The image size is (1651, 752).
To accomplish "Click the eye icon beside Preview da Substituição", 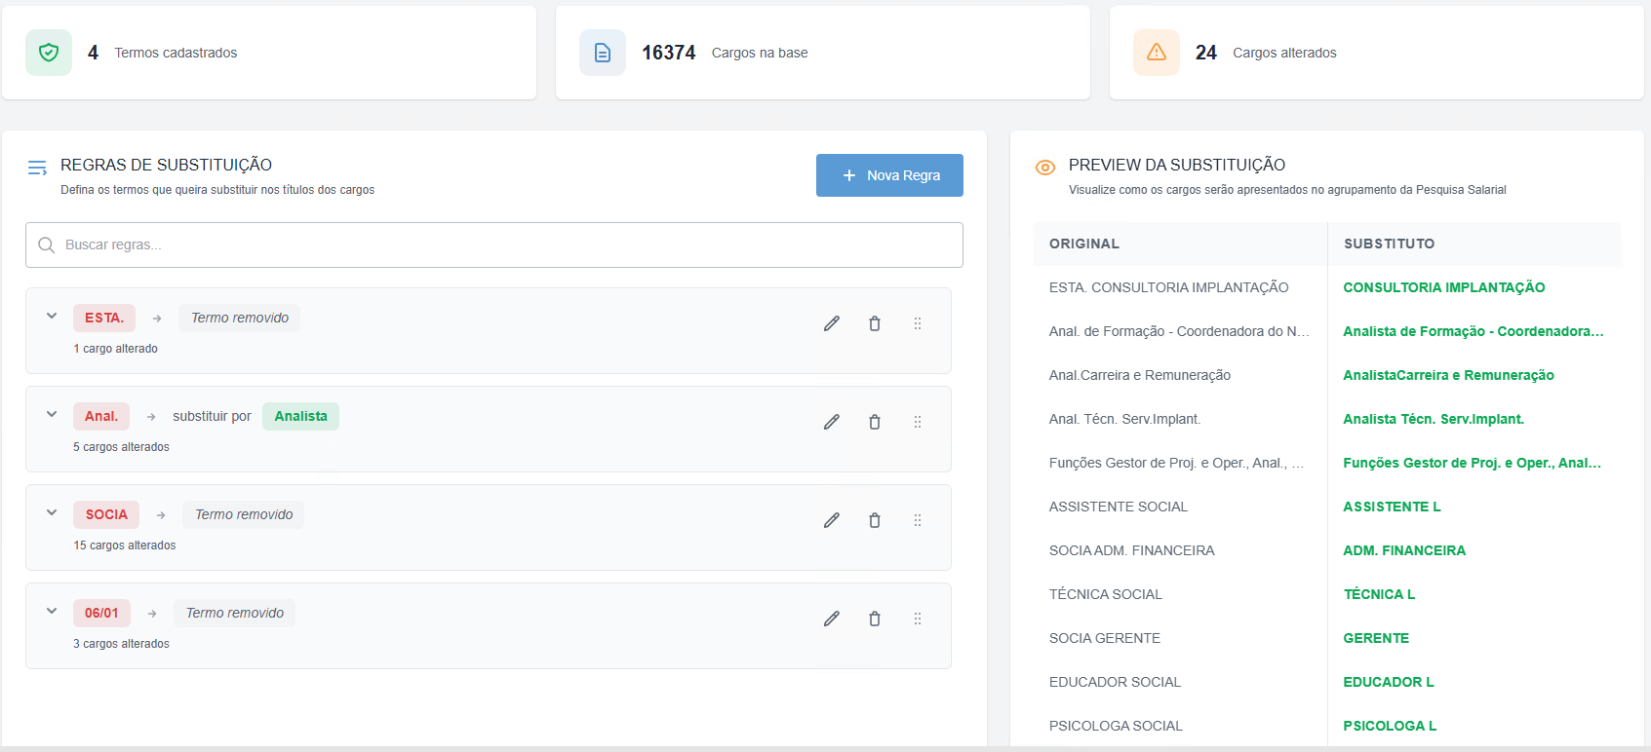I will 1045,168.
